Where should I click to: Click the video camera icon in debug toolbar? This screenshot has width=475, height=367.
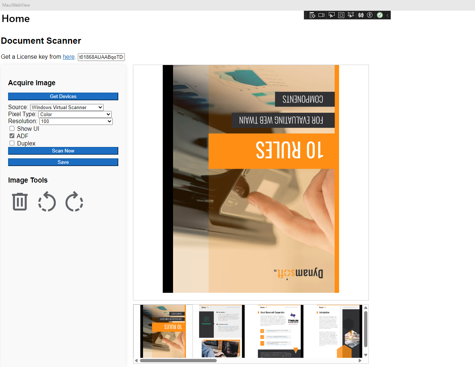(321, 15)
